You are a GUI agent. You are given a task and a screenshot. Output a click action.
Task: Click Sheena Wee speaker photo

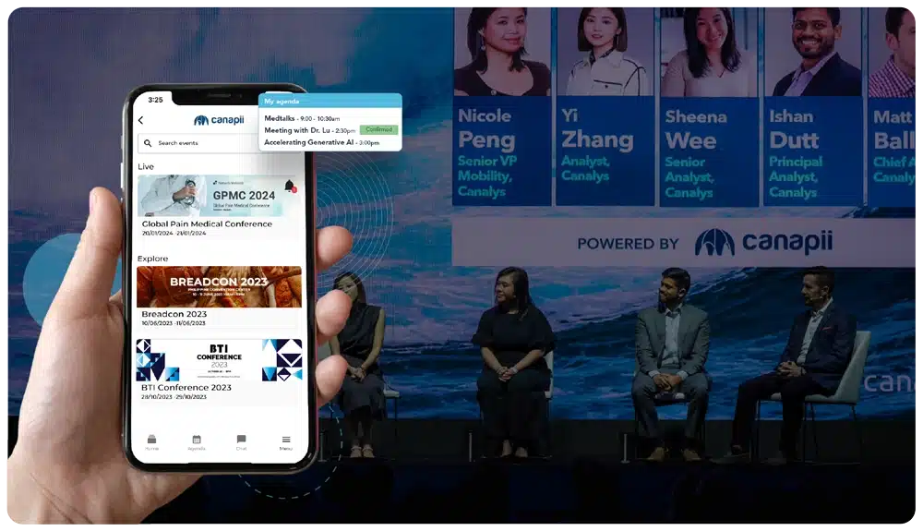709,53
